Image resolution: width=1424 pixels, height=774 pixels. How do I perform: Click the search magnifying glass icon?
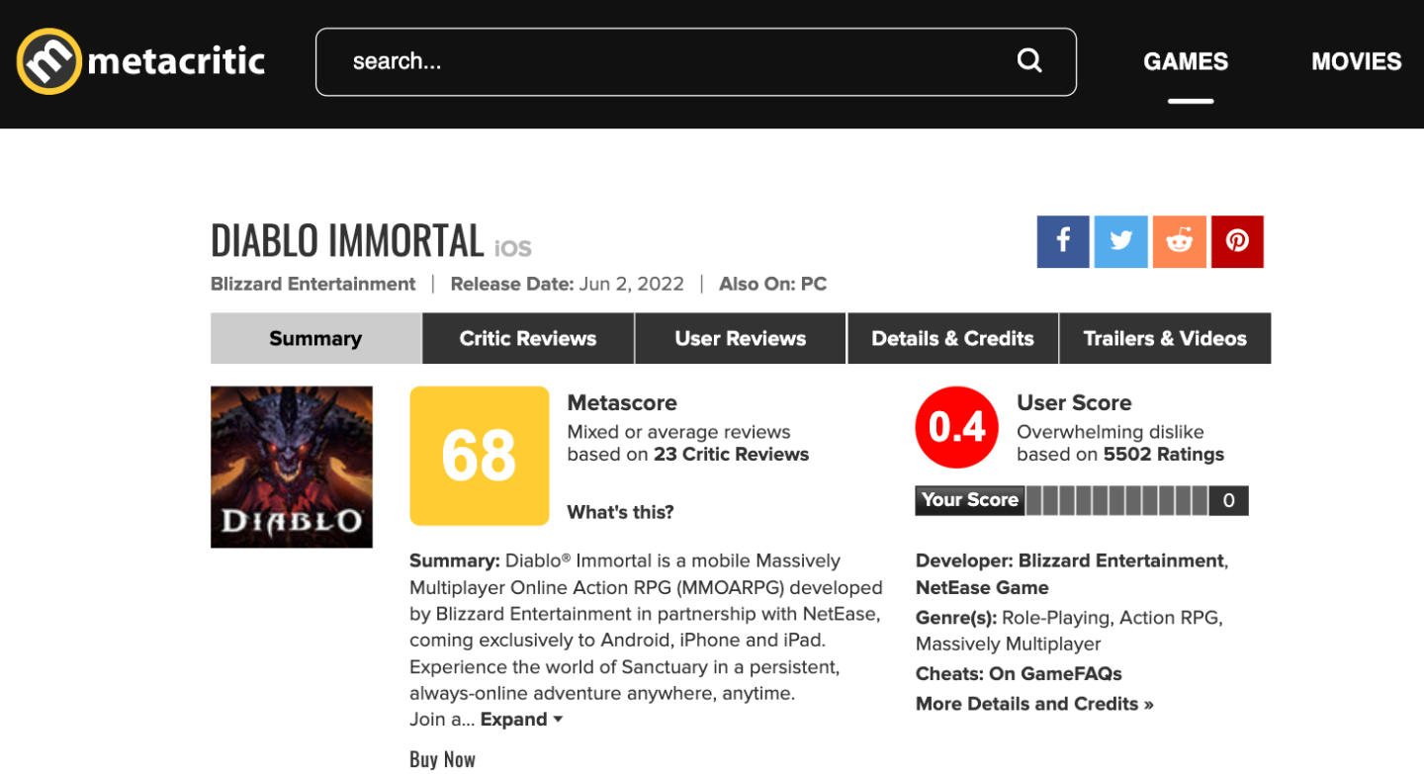point(1029,61)
